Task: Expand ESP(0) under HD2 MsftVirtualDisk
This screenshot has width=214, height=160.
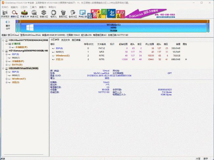Action: [x=6, y=72]
